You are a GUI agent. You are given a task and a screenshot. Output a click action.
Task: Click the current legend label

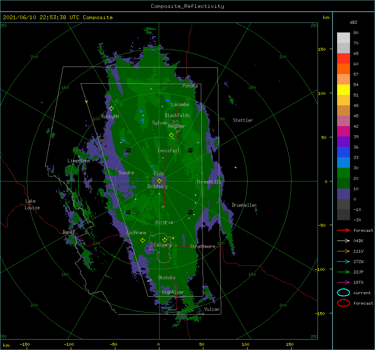362,293
